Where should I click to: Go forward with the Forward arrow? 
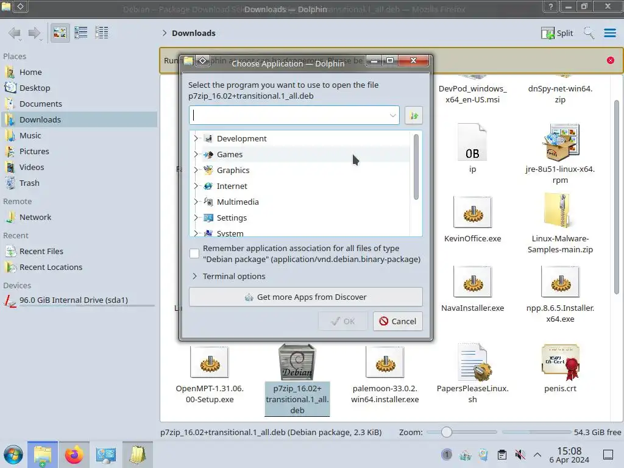(35, 33)
